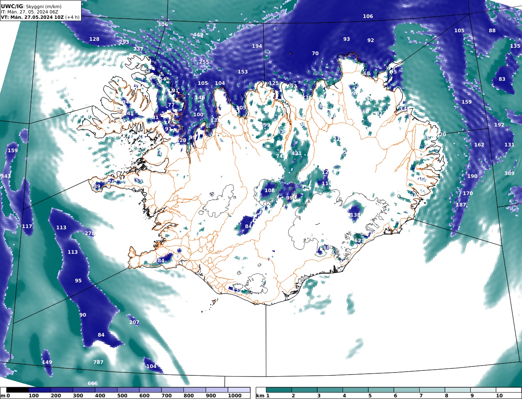
Task: Click the visibility value 117
Action: [x=27, y=226]
